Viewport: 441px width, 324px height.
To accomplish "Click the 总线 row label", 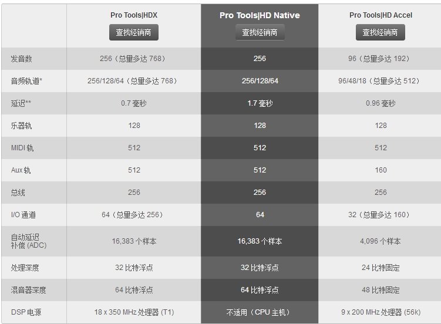I will coord(18,193).
